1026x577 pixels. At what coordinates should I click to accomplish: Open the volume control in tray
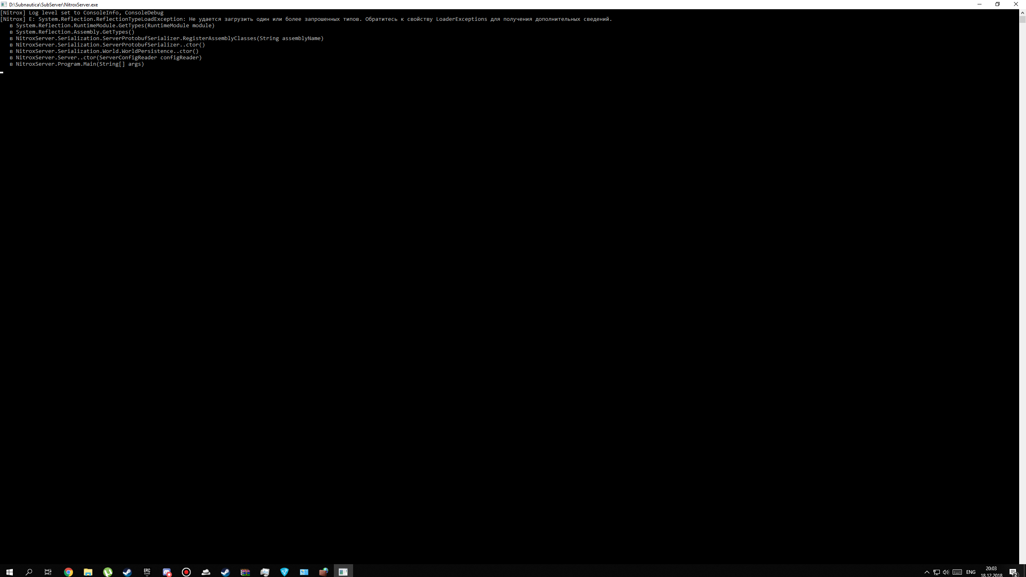click(x=946, y=572)
